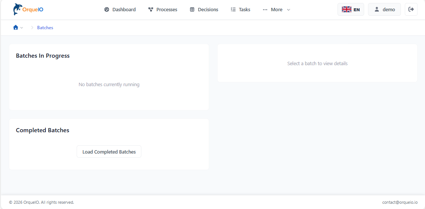Go to the Decisions menu item

point(208,9)
